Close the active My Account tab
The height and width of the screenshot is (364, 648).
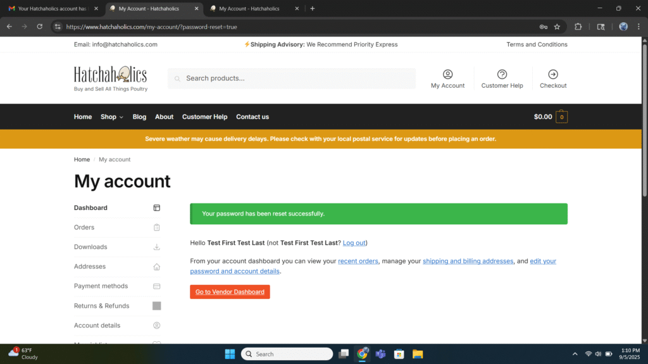pos(196,9)
